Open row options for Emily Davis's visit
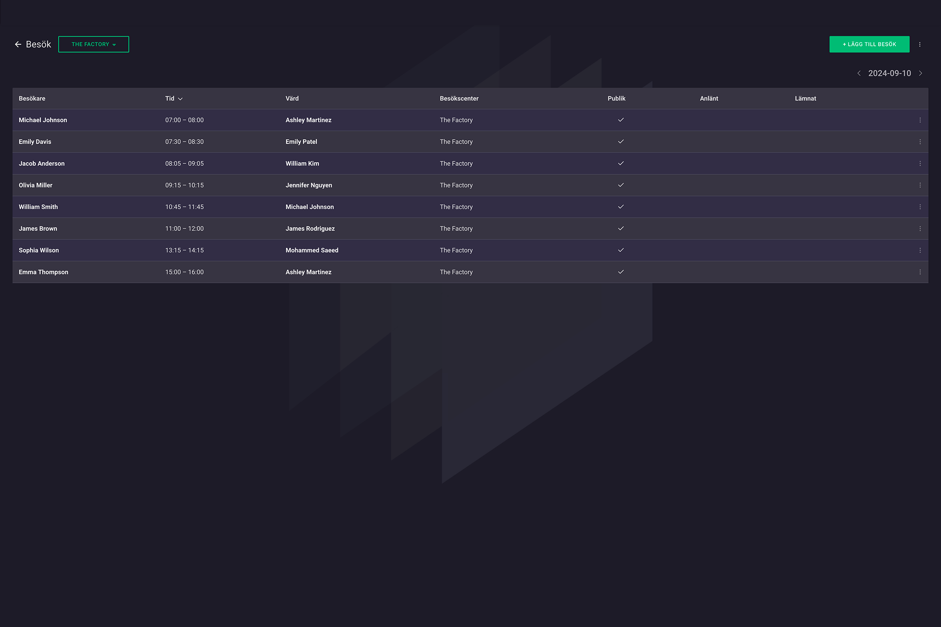 (x=920, y=142)
